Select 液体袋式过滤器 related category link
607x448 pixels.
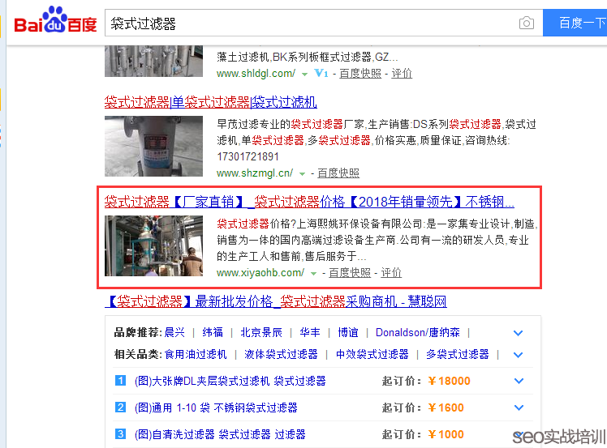click(x=281, y=354)
